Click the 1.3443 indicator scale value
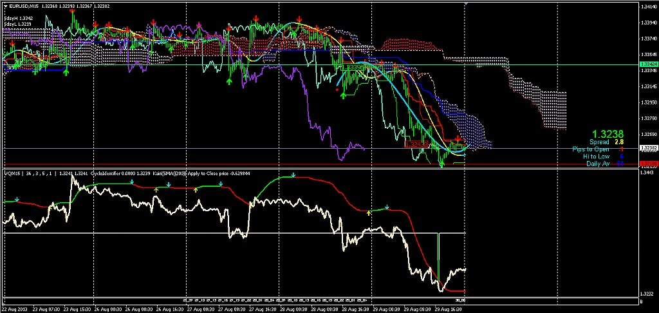Image resolution: width=659 pixels, height=313 pixels. (646, 173)
